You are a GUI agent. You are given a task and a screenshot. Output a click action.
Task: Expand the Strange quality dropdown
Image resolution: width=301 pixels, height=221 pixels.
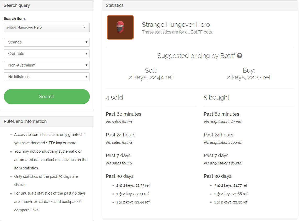coord(47,42)
